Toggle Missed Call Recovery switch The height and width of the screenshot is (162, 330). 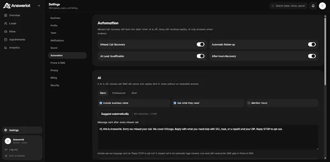coord(200,45)
